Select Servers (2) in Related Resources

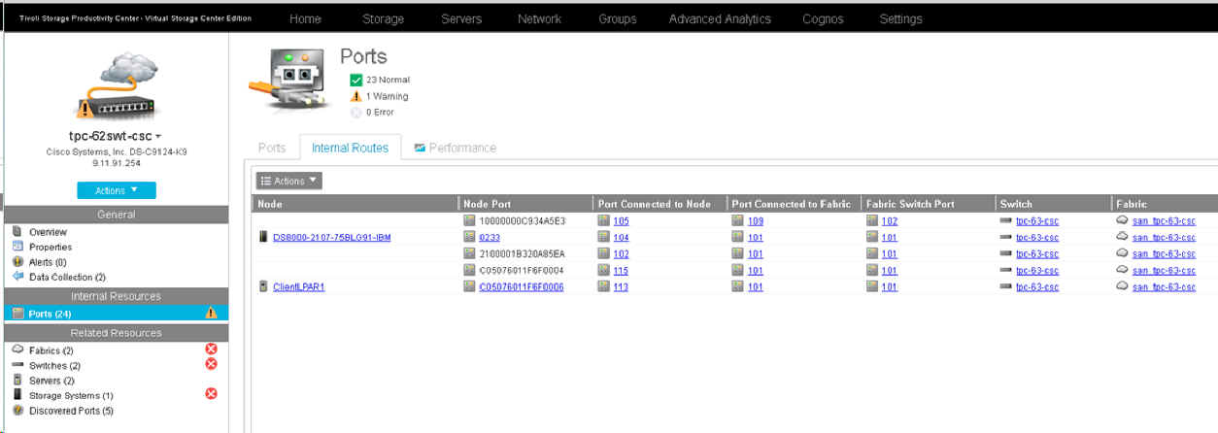point(51,381)
